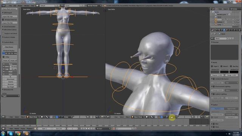Open the Help menu
242x136 pixels.
[33, 6]
